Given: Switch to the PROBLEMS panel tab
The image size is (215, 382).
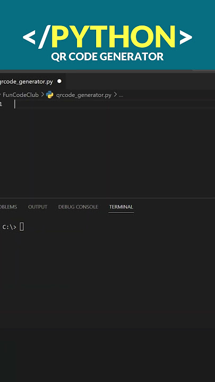Looking at the screenshot, I should [x=8, y=207].
